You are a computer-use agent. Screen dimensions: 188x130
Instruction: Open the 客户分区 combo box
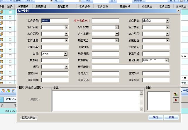pos(66,34)
